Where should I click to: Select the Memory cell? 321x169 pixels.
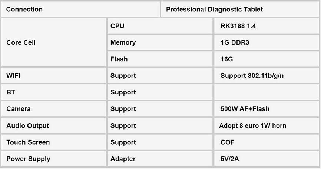click(160, 42)
